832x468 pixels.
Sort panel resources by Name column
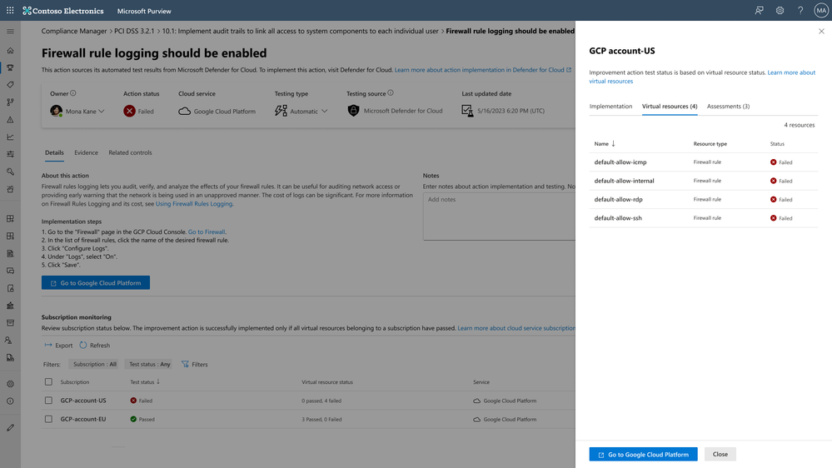tap(605, 144)
